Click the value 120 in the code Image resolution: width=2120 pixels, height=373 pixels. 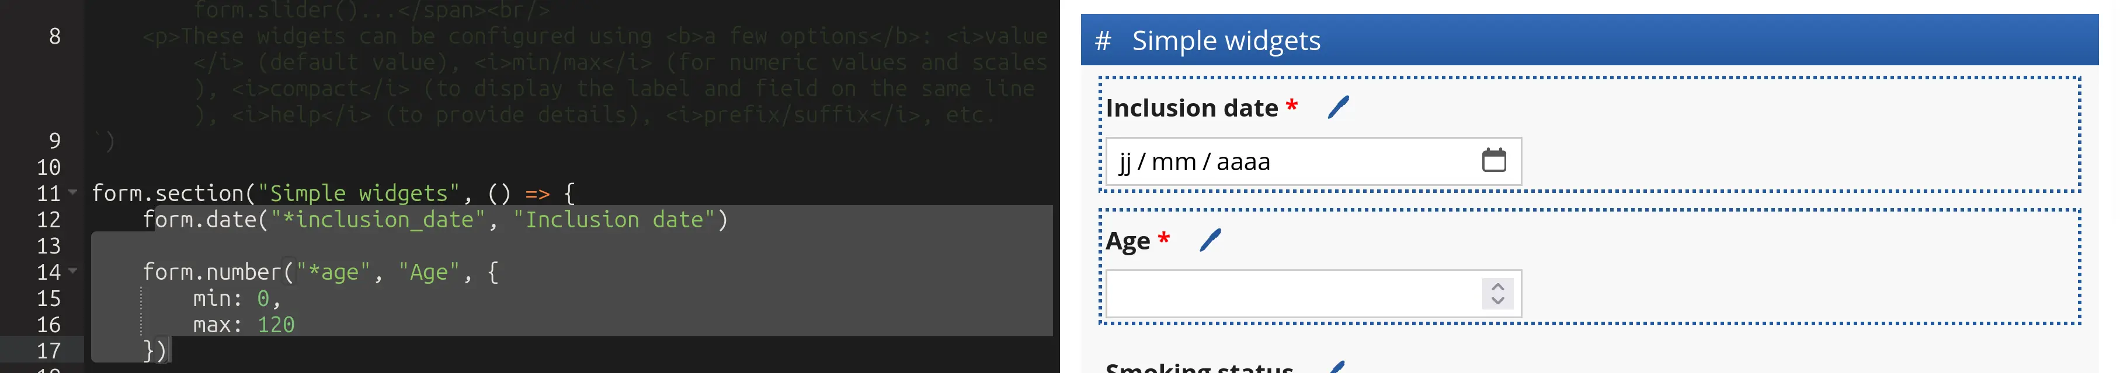tap(276, 325)
